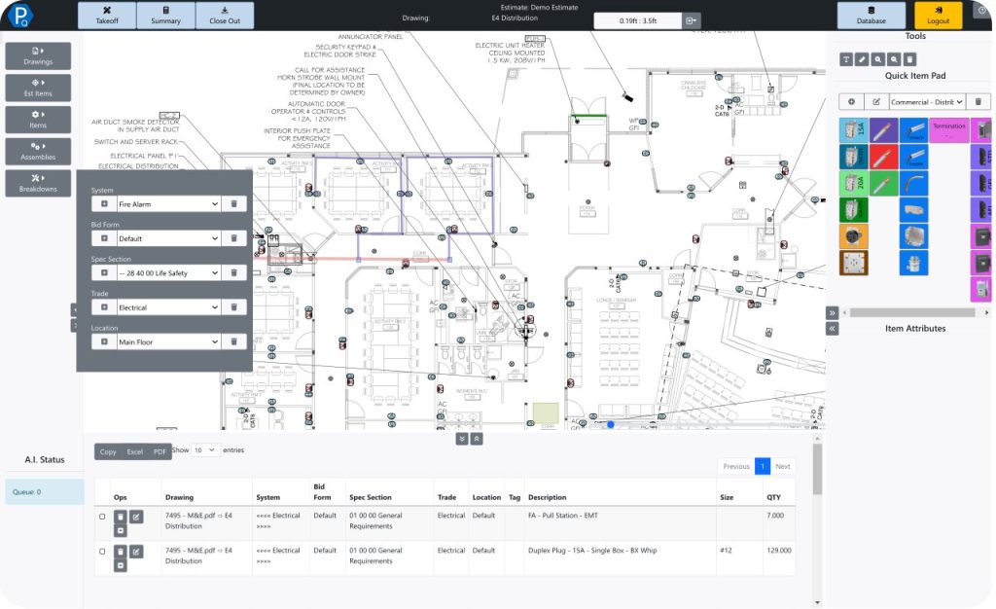Delete the Duplex Plug row
Image resolution: width=996 pixels, height=609 pixels.
click(x=120, y=552)
